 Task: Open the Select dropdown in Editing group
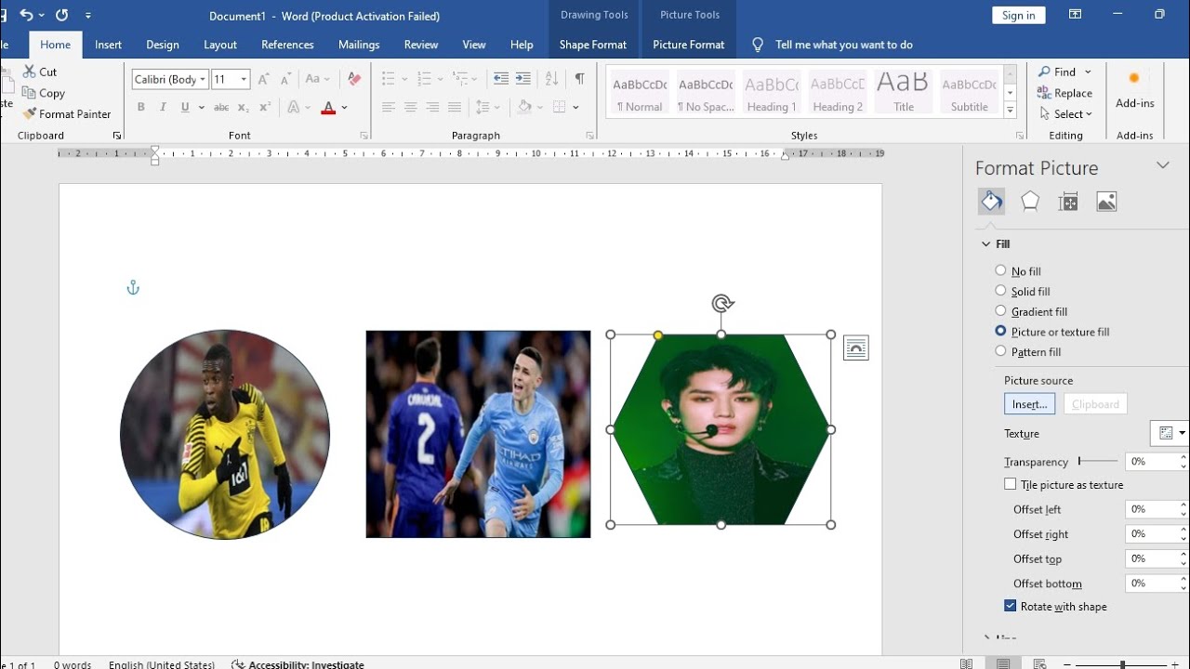(x=1065, y=114)
